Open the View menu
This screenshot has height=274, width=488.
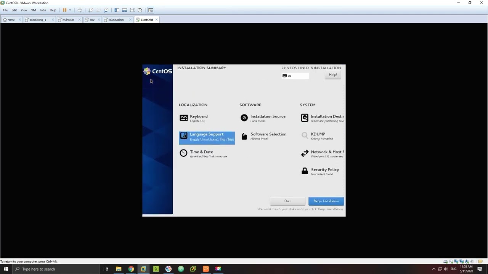coord(24,10)
